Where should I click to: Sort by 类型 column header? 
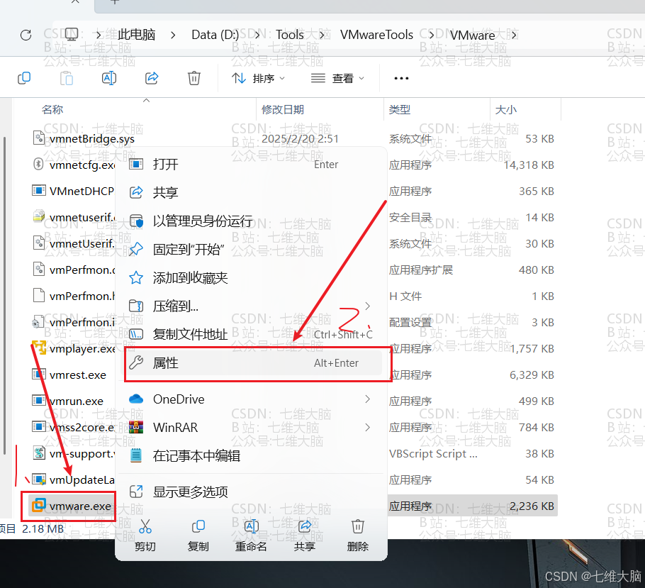coord(400,109)
